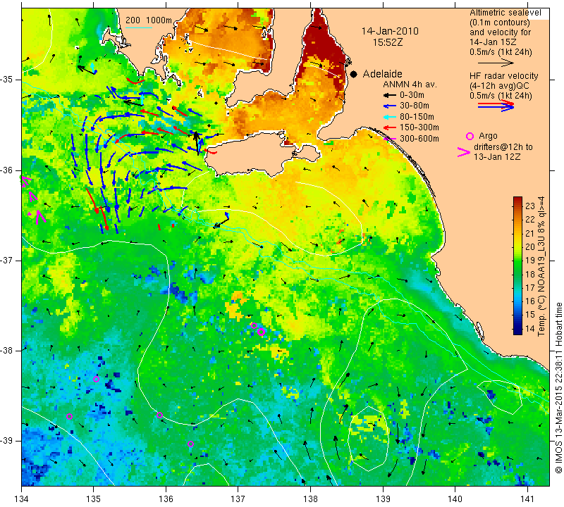The height and width of the screenshot is (507, 564).
Task: Click the Altimetric sealevel legend heading
Action: [x=505, y=13]
